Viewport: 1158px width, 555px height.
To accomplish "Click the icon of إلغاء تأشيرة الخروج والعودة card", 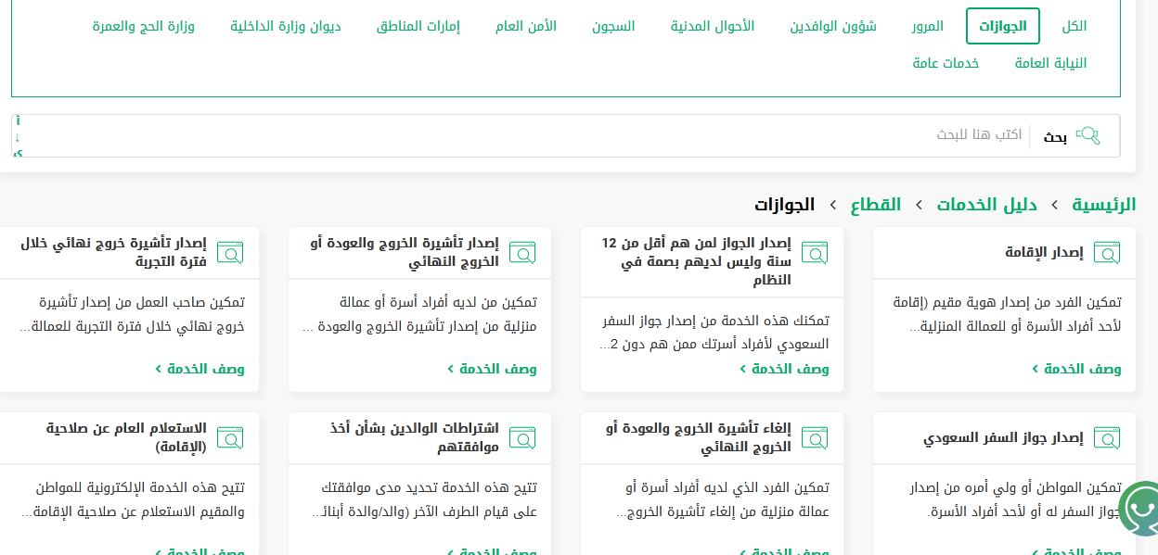I will [x=814, y=437].
